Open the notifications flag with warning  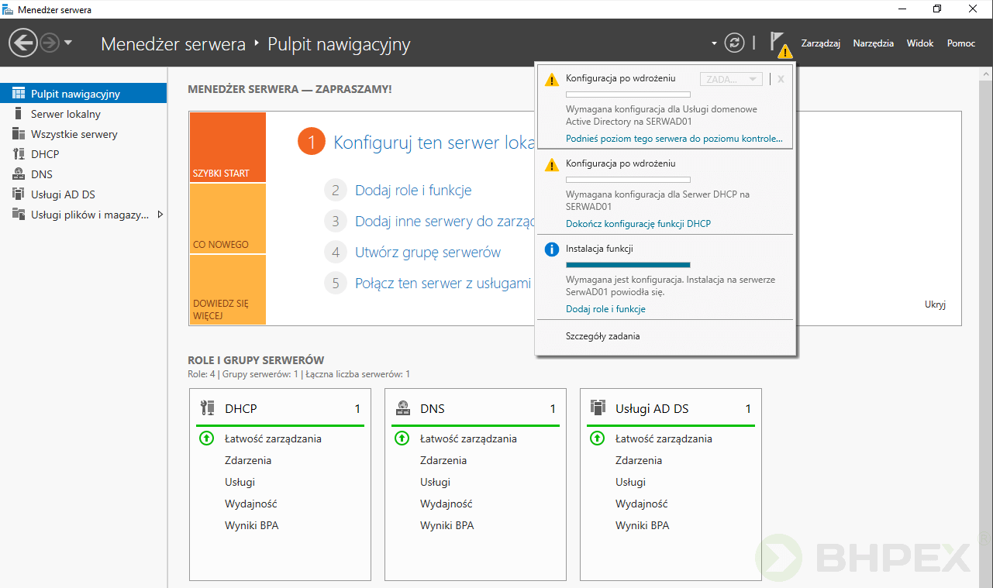pyautogui.click(x=780, y=44)
